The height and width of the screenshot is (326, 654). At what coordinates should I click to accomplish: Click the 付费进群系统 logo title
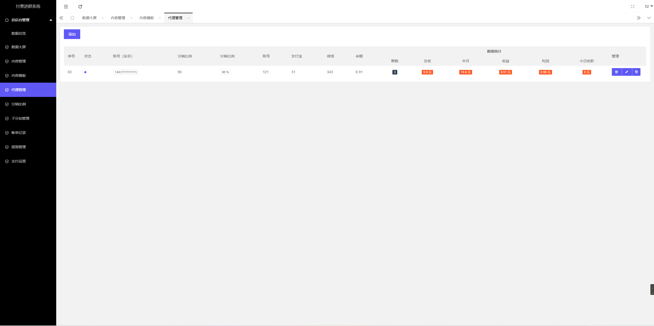[x=28, y=6]
